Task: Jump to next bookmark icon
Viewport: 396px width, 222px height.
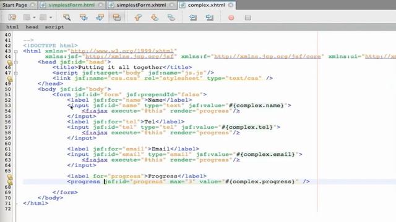Action: tap(155, 17)
